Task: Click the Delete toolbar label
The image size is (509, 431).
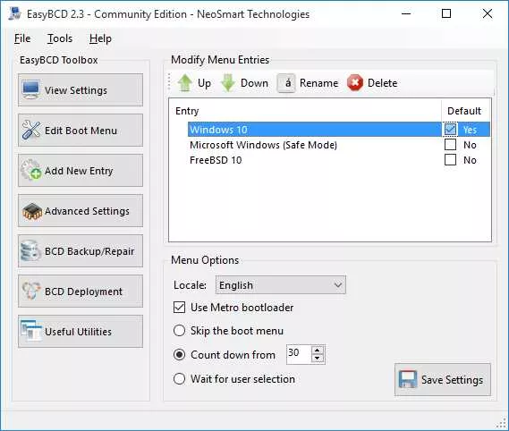Action: [x=382, y=83]
